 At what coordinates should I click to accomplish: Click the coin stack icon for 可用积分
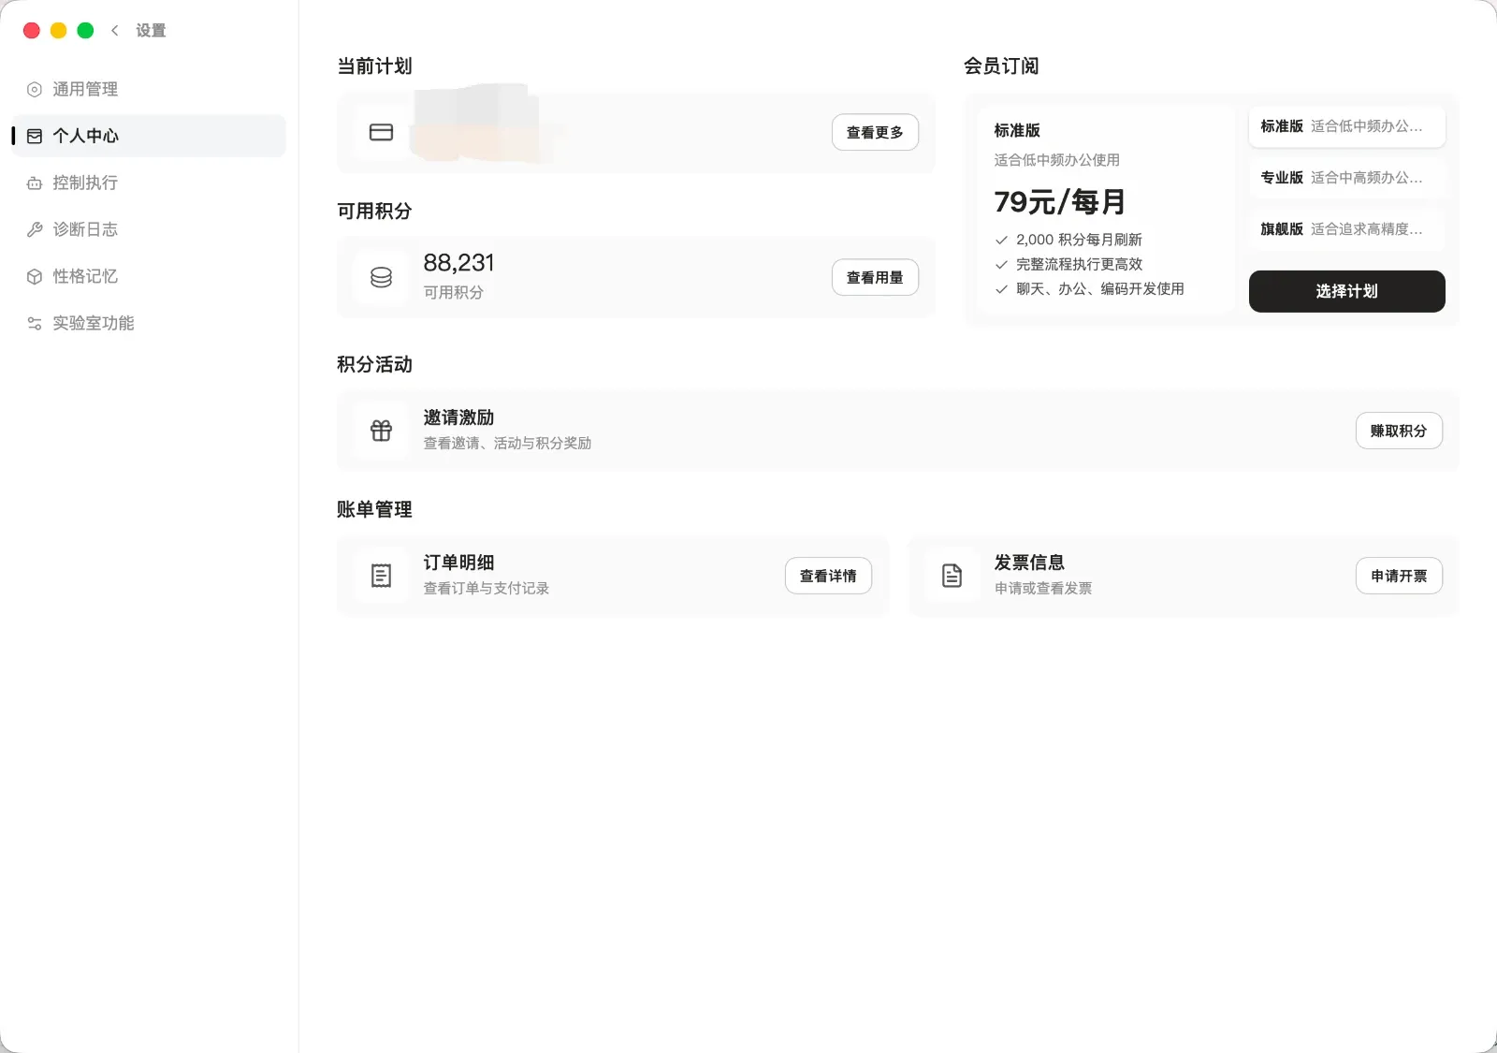[382, 278]
